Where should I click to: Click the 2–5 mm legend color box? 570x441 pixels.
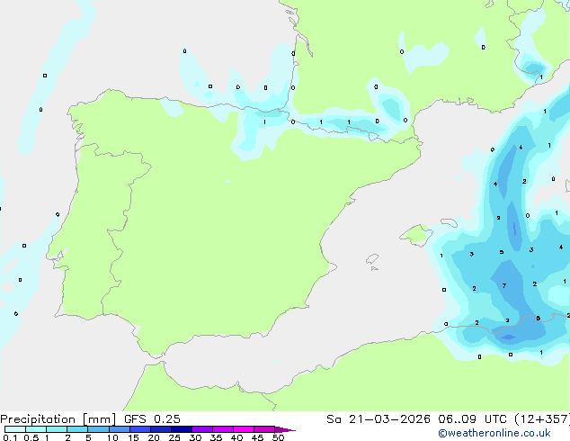pyautogui.click(x=77, y=429)
